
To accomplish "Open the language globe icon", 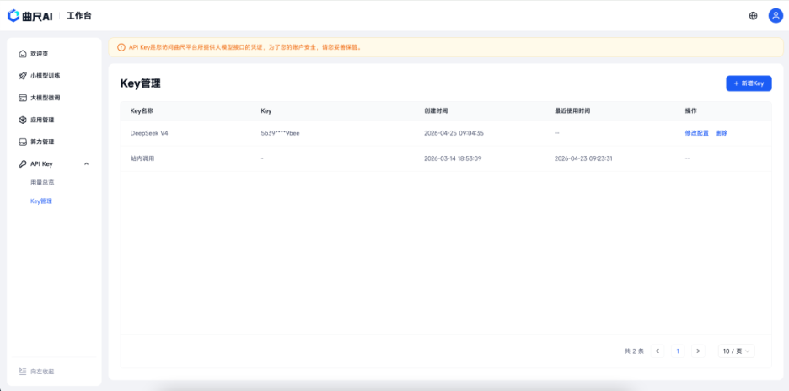I will click(x=753, y=15).
